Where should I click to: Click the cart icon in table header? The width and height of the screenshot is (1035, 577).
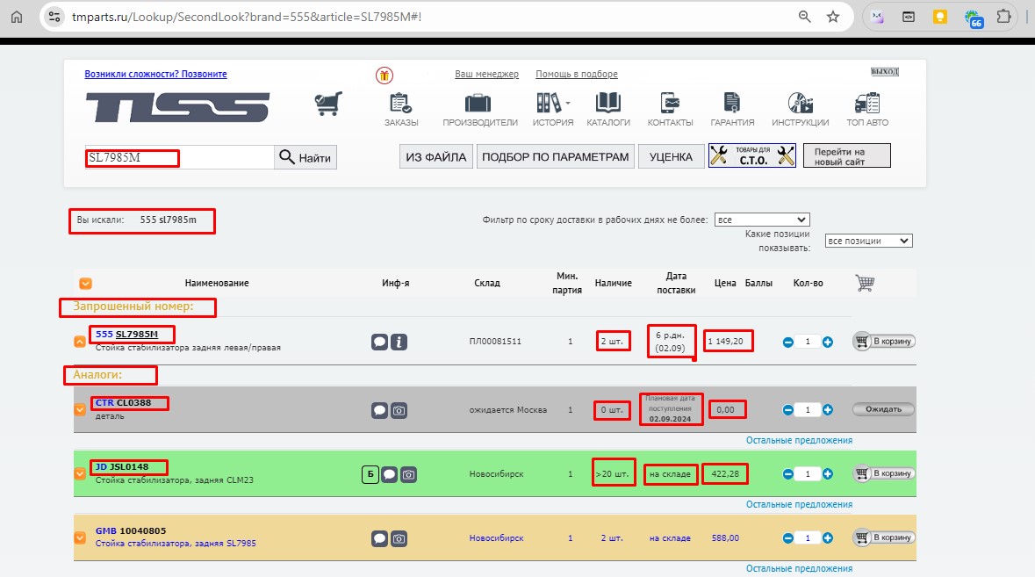click(865, 283)
